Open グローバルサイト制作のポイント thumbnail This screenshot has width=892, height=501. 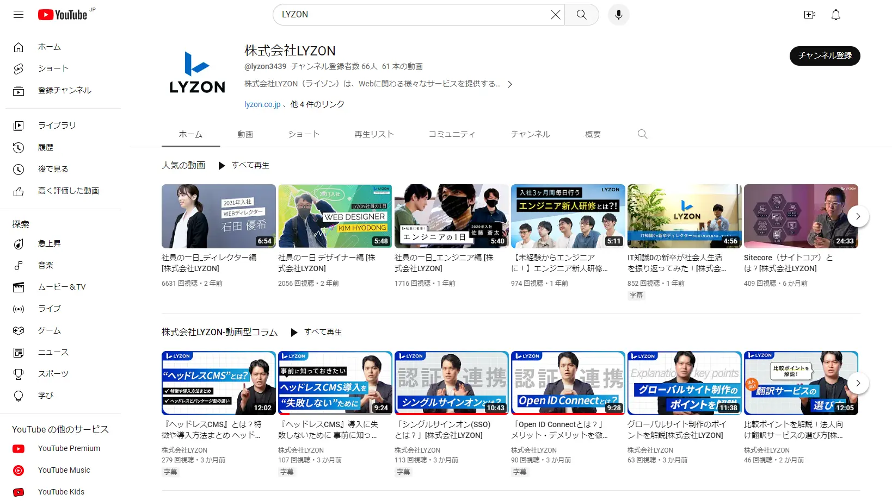(685, 383)
